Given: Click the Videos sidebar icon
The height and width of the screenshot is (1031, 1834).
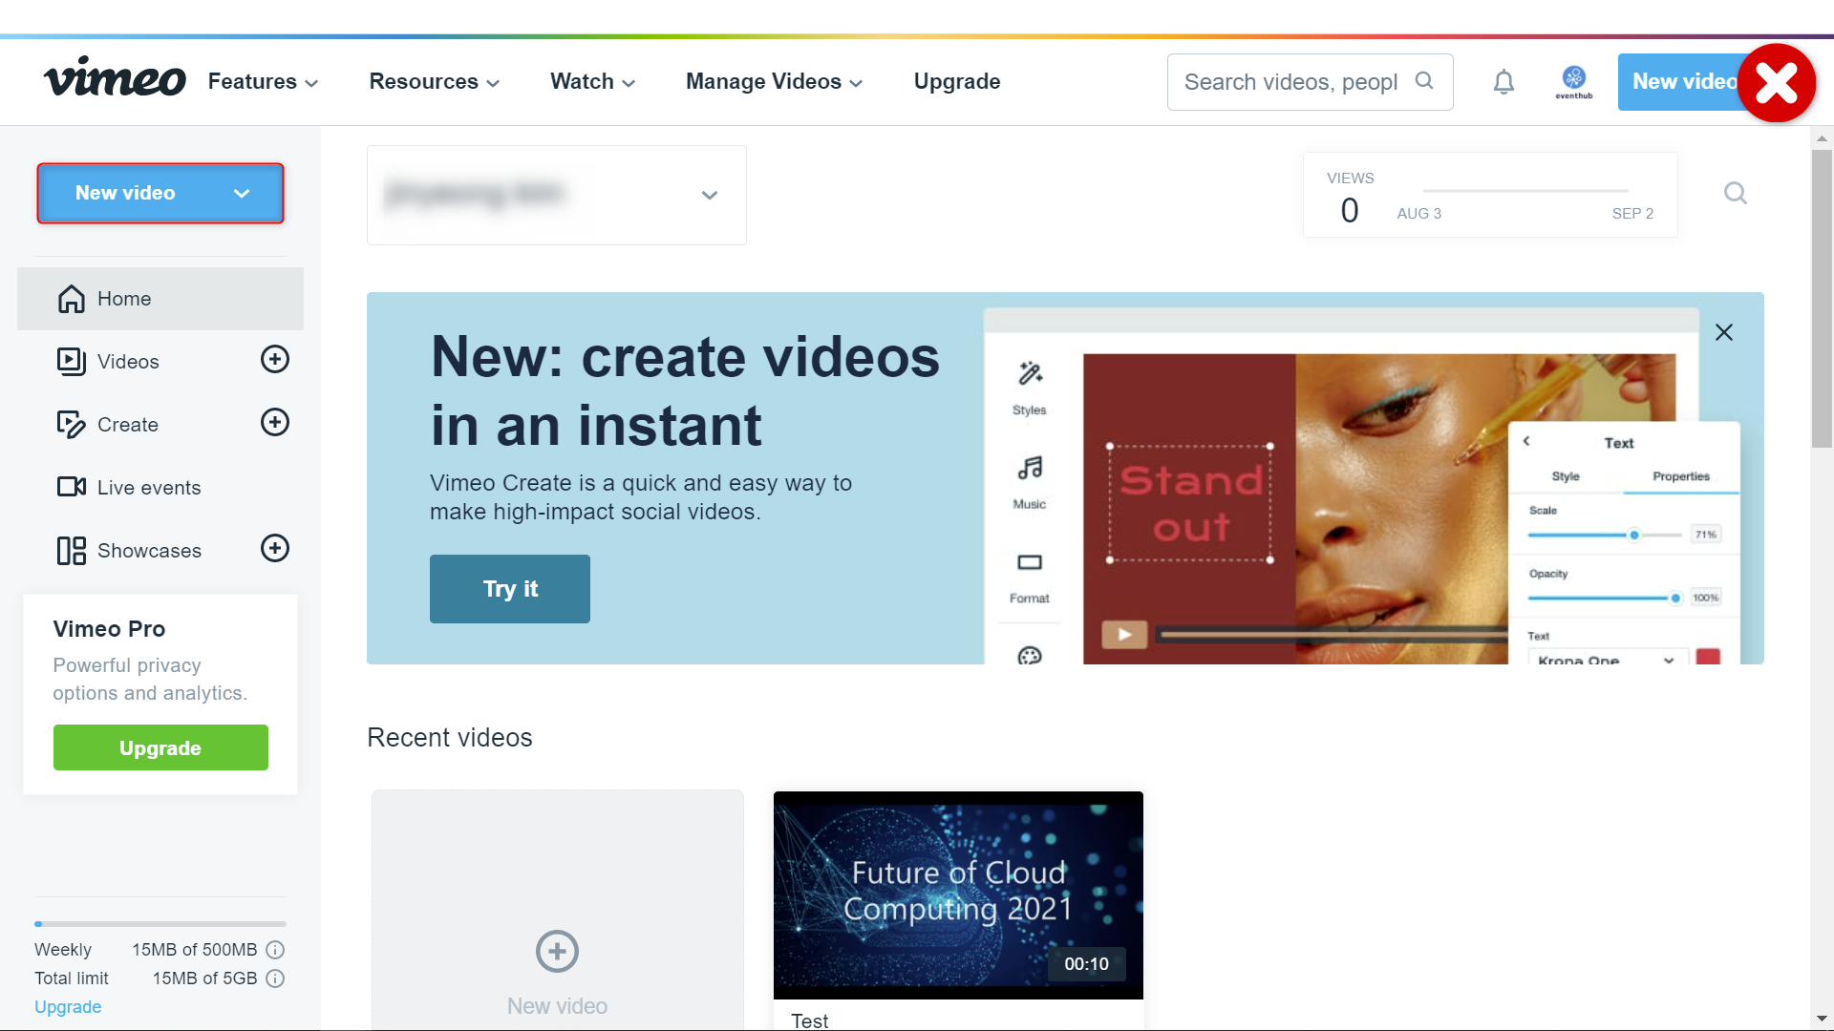Looking at the screenshot, I should pos(72,362).
